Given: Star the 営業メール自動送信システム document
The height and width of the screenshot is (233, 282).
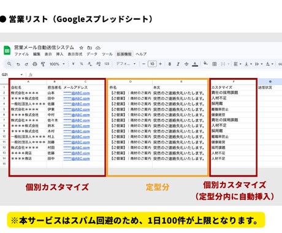Looking at the screenshot, I should 82,48.
